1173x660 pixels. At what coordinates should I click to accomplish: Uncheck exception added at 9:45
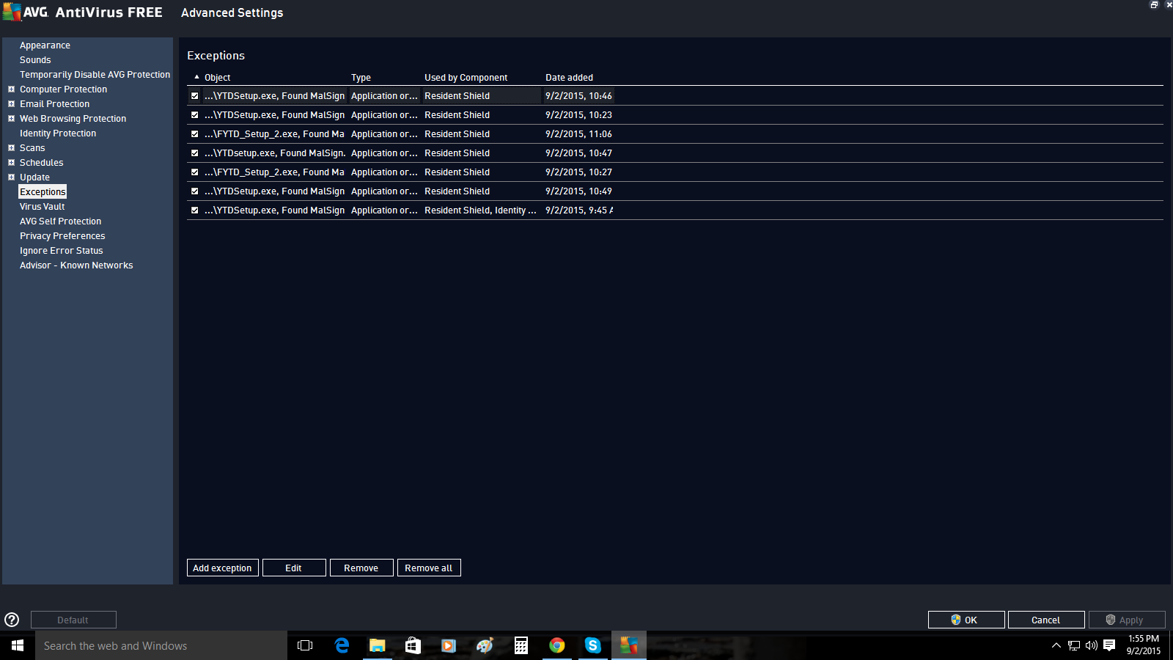click(195, 210)
